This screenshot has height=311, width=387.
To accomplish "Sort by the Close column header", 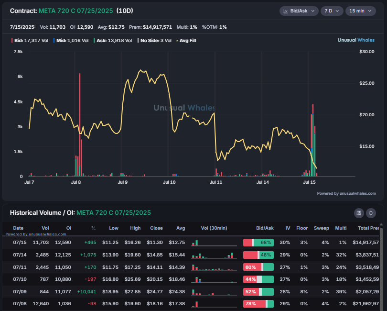I will [157, 228].
